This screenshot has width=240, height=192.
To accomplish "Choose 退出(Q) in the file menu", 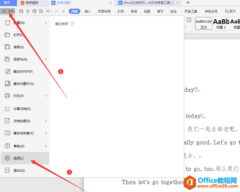I will pos(25,170).
